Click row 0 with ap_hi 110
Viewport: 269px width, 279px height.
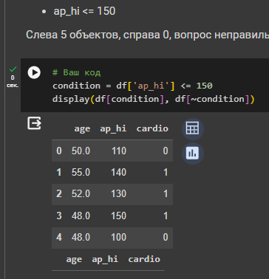112,151
